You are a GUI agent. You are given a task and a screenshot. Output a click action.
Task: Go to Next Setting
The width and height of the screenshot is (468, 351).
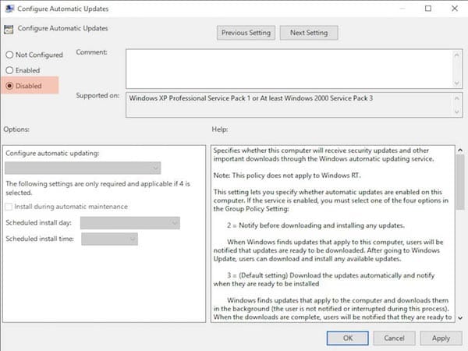pyautogui.click(x=309, y=33)
